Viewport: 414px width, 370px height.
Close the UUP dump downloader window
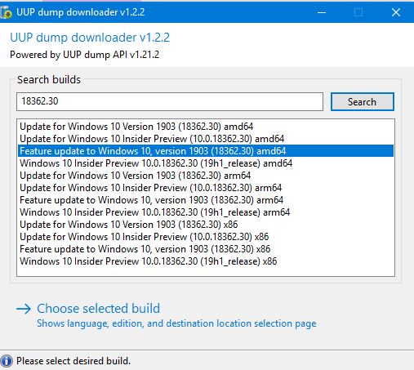[x=396, y=12]
